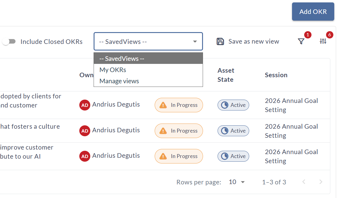Select the -- SavedViews -- placeholder option

pyautogui.click(x=122, y=59)
